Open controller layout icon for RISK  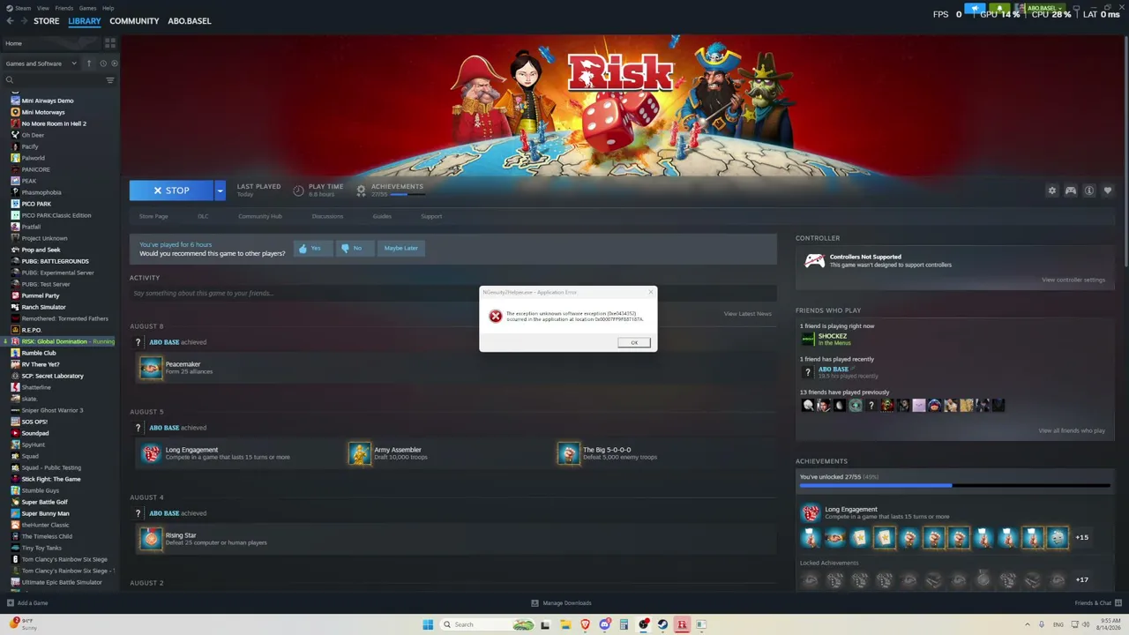point(1071,190)
